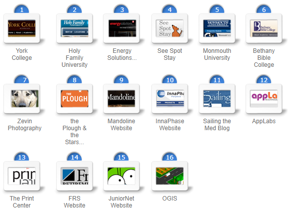Open the Zevin Photography dog photo

(25, 99)
